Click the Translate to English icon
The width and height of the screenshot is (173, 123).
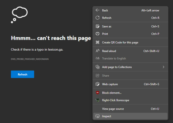97,58
